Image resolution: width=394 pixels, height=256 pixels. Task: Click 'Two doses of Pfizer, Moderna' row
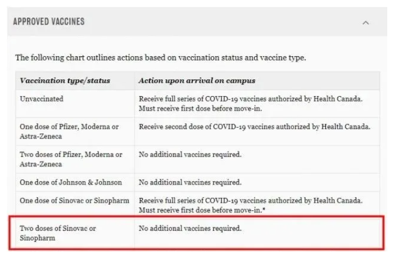pyautogui.click(x=70, y=155)
